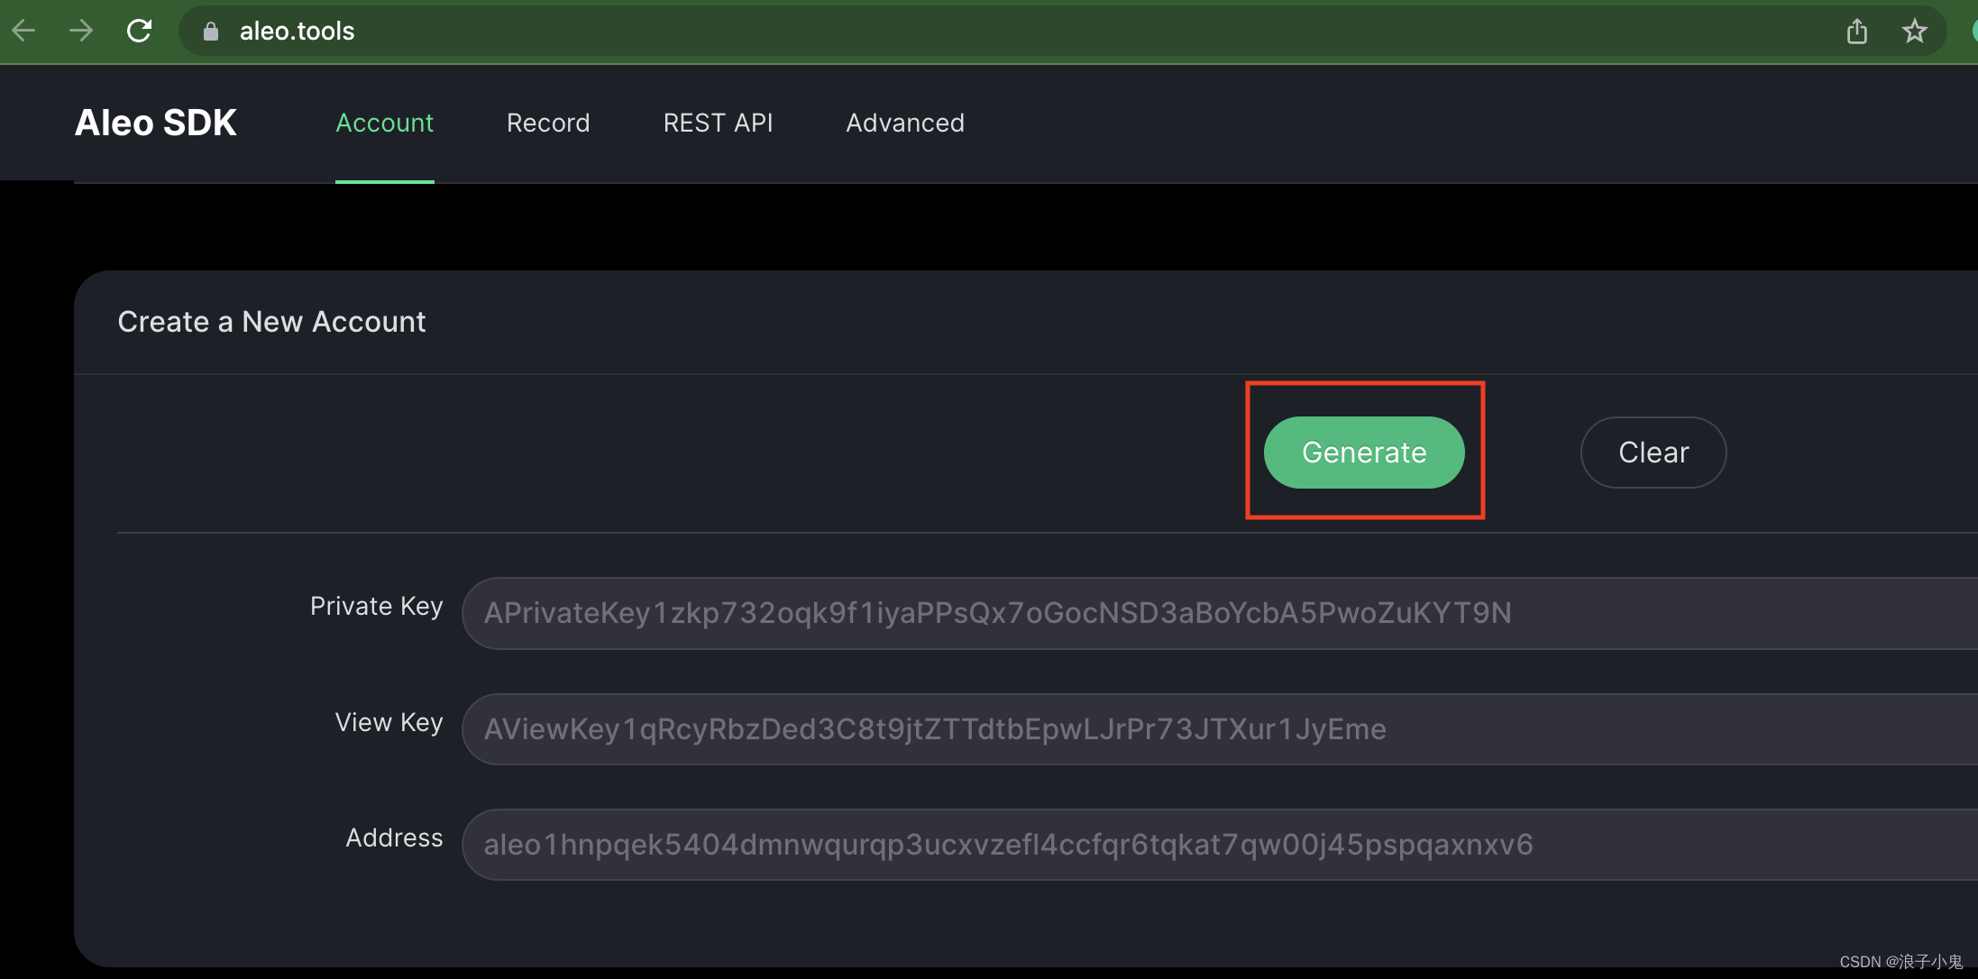
Task: Select the View Key field
Action: (x=1220, y=729)
